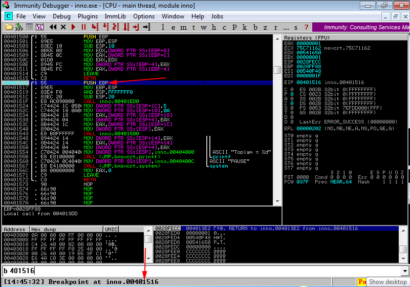The height and width of the screenshot is (287, 410).
Task: Click in the command input box
Action: [201, 271]
